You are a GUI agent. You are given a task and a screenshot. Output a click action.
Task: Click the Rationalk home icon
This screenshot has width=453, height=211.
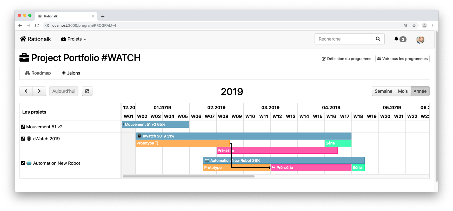click(x=23, y=39)
